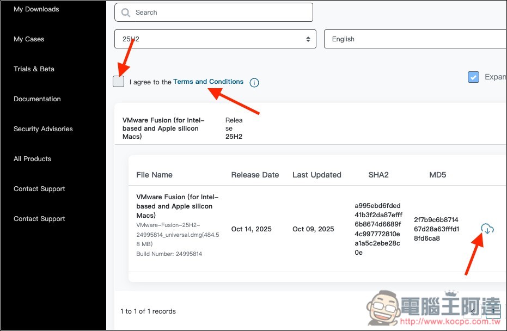Screen dimensions: 507x331
Task: Click the File Name column header
Action: coord(154,175)
